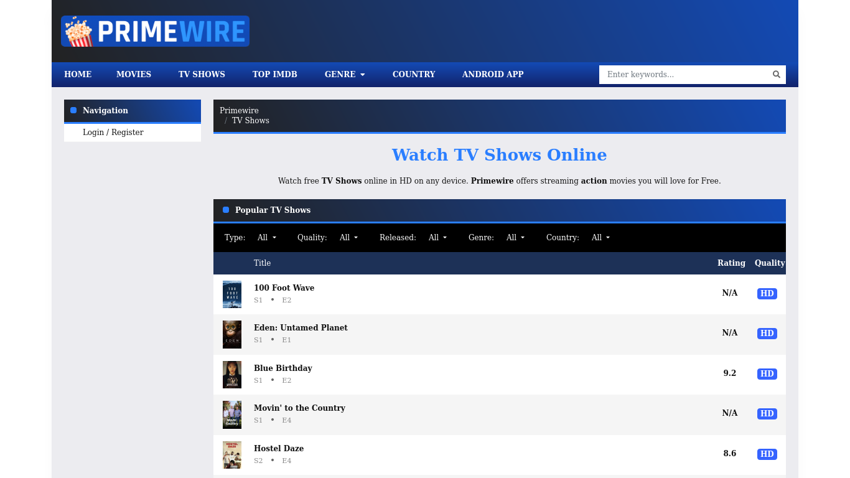850x478 pixels.
Task: Click the Popular TV Shows panel header
Action: click(x=500, y=210)
